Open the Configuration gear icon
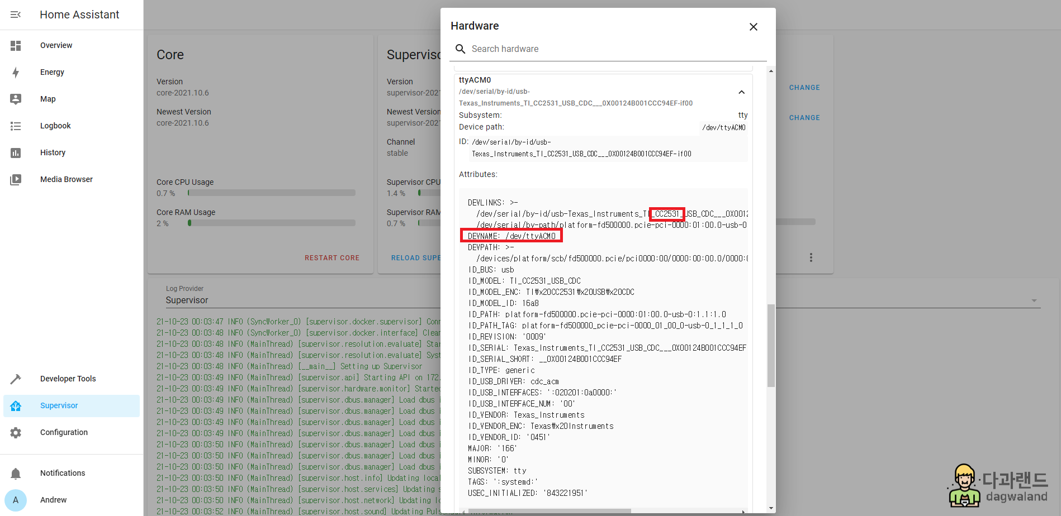 point(16,433)
